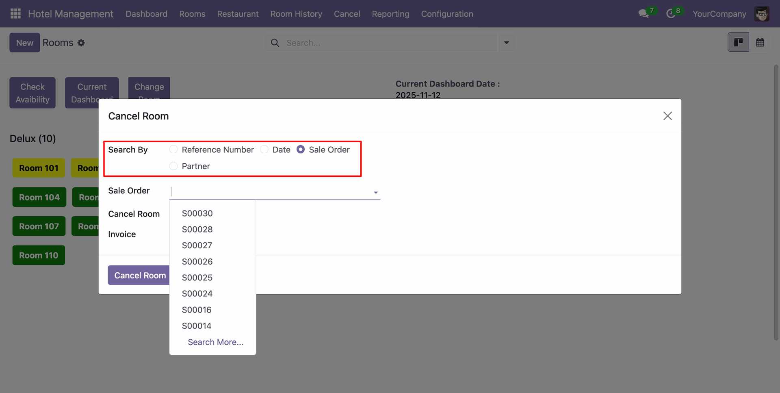Select the Date radio option
The image size is (780, 393).
(x=264, y=150)
